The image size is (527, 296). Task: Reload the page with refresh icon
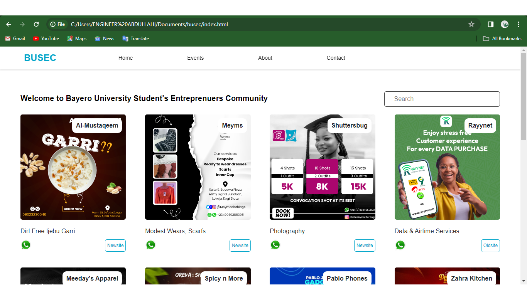36,24
